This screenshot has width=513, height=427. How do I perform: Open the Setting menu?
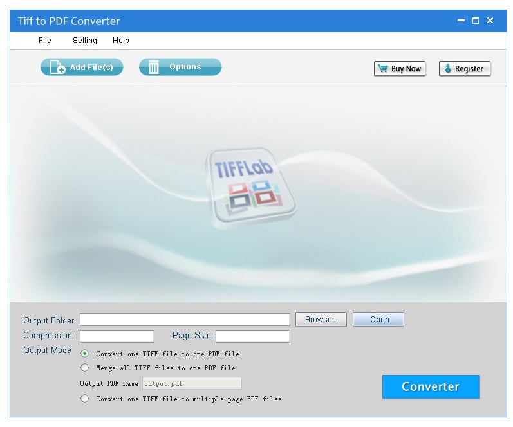tap(85, 41)
